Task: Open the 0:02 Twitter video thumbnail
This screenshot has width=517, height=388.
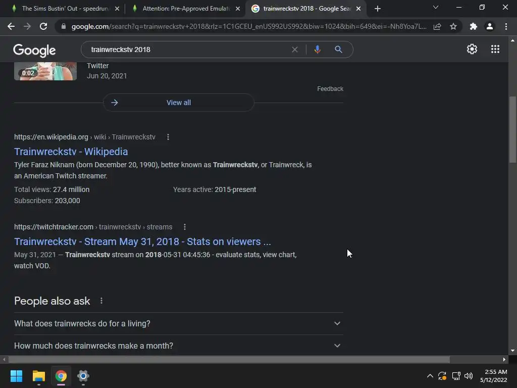Action: [x=45, y=71]
